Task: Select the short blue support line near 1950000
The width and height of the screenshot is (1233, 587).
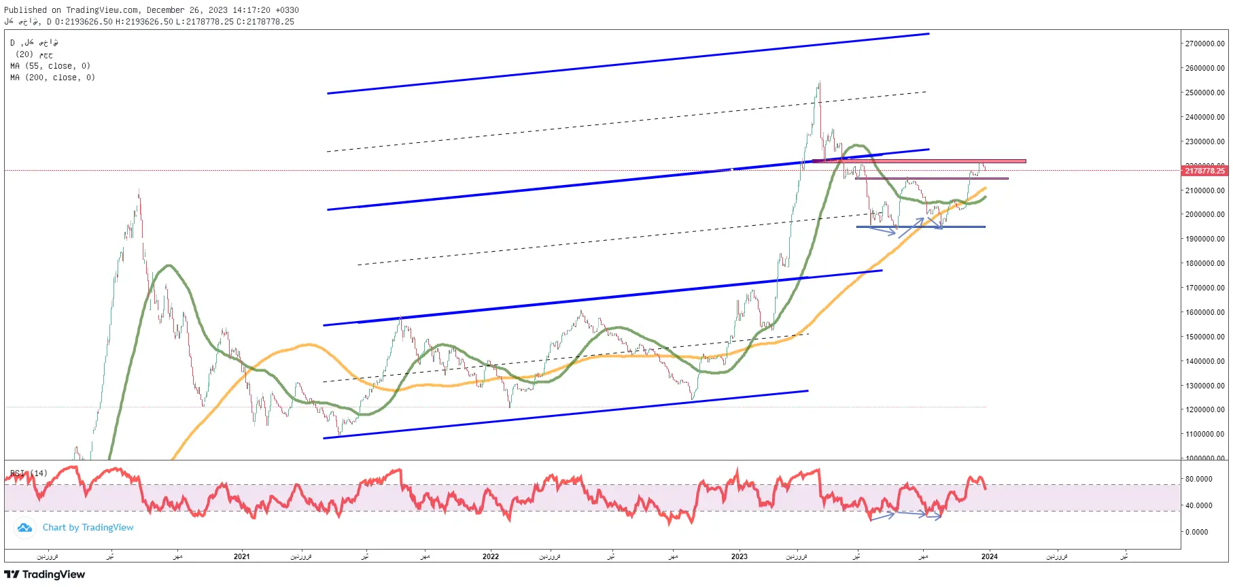Action: click(921, 227)
